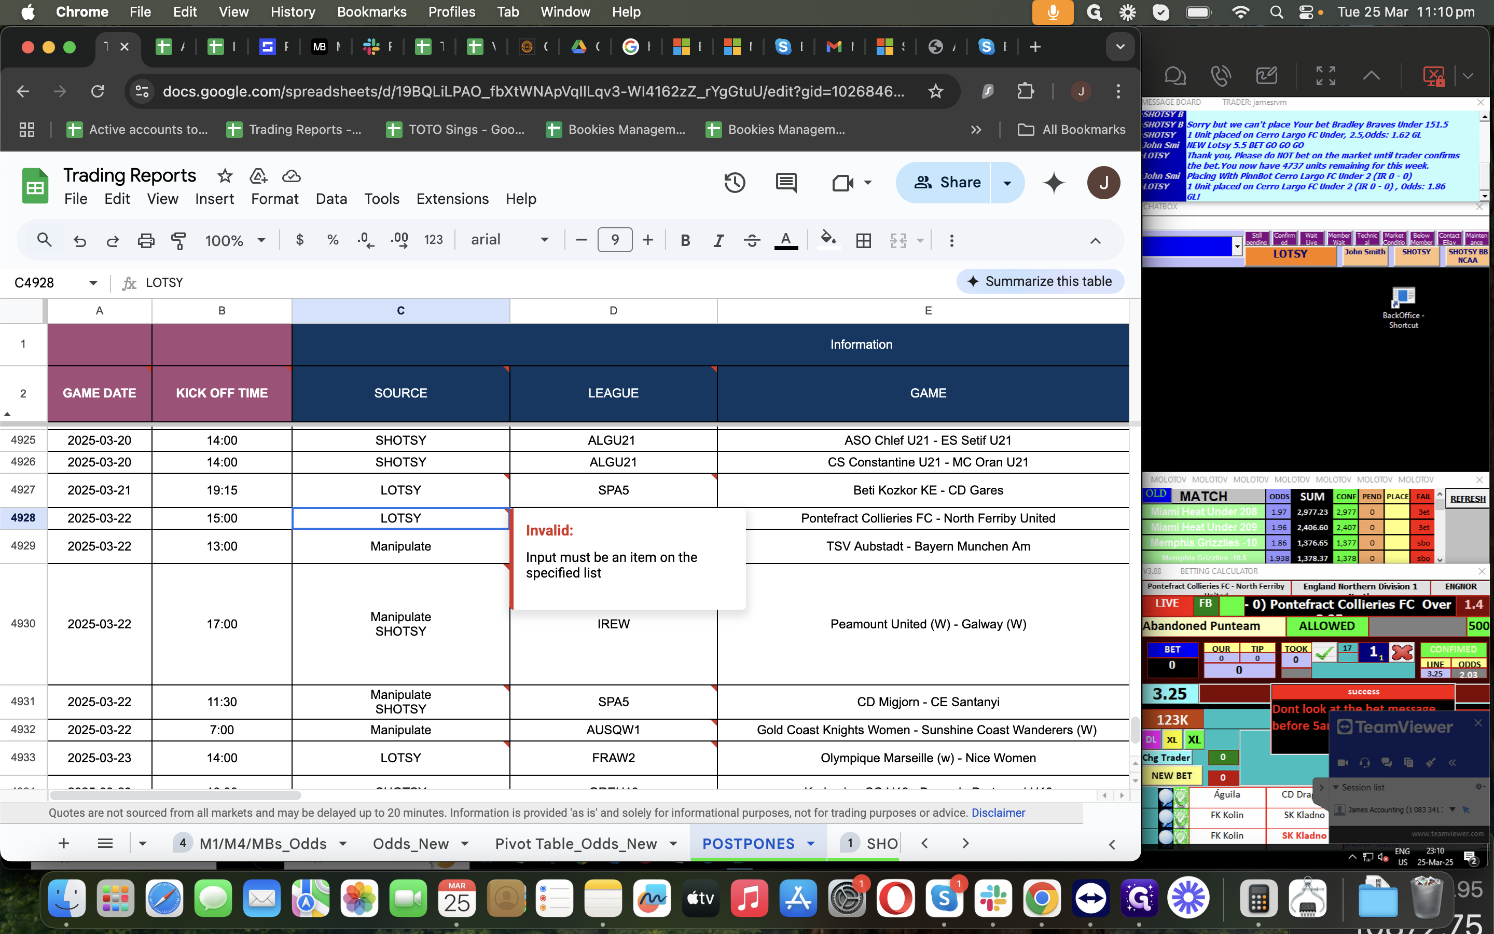Open the Gemini sparkle icon
This screenshot has height=934, width=1494.
tap(1054, 182)
